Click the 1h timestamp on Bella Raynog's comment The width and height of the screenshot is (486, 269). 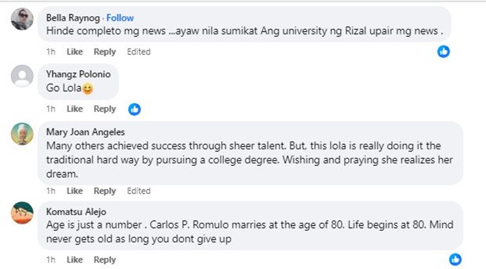pyautogui.click(x=51, y=52)
